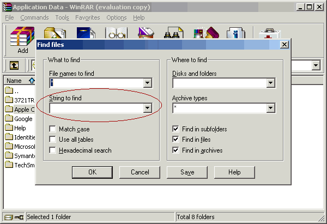Select the Google folder icon
Image resolution: width=327 pixels, height=224 pixels.
9,118
